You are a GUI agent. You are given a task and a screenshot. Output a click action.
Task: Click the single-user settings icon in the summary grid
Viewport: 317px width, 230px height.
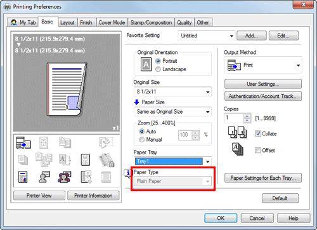[44, 177]
